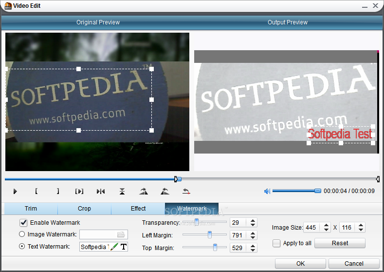Click the rotate right icon
384x272 pixels.
144,191
